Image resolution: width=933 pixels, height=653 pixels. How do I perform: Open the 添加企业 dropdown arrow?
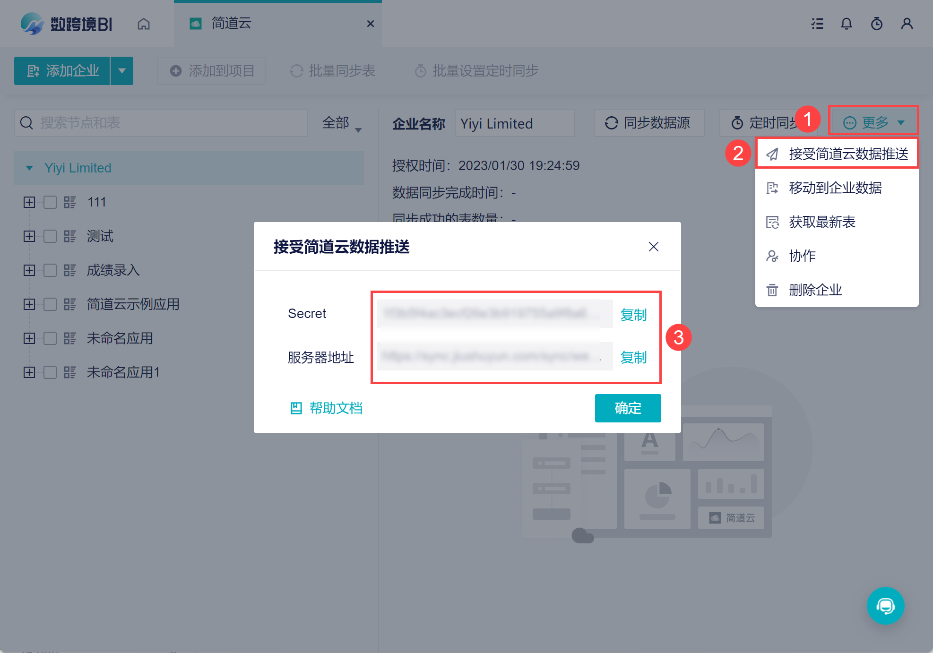tap(122, 71)
